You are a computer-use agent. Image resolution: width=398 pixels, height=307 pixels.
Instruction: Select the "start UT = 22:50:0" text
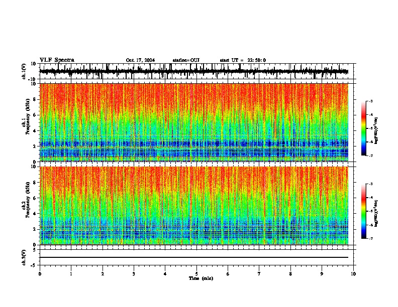(x=243, y=60)
